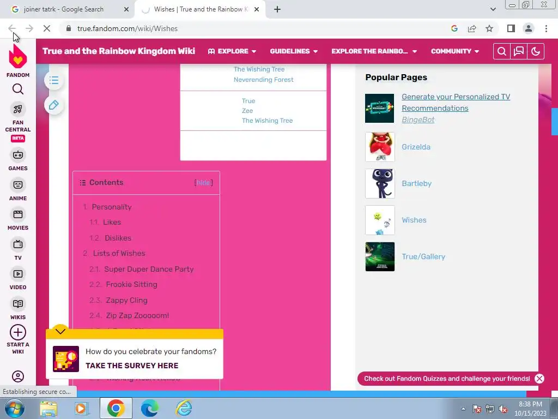This screenshot has height=419, width=558.
Task: Click the muted volume tray icon
Action: 503,409
